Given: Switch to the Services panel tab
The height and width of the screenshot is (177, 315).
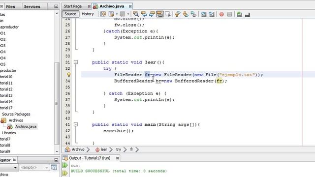Looking at the screenshot, I should 32,6.
